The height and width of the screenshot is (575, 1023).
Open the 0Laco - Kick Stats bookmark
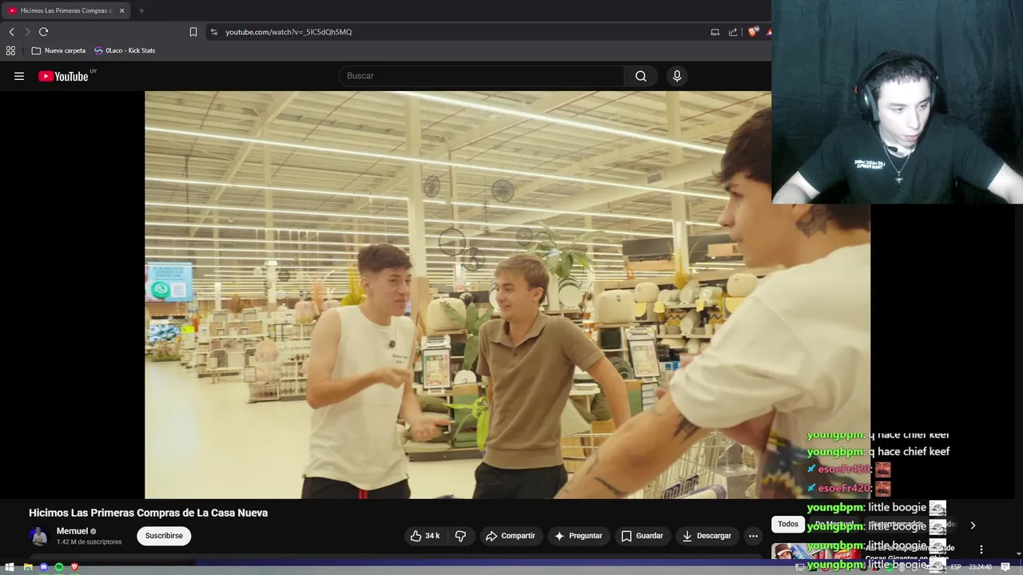(125, 50)
